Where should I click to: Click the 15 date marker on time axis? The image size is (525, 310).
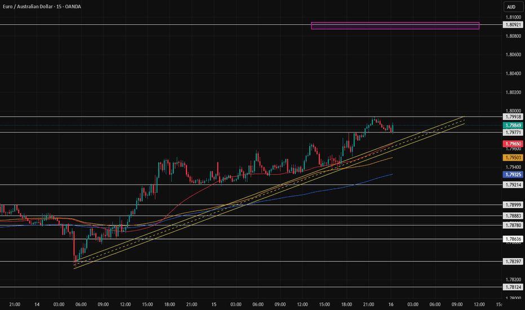(213, 304)
